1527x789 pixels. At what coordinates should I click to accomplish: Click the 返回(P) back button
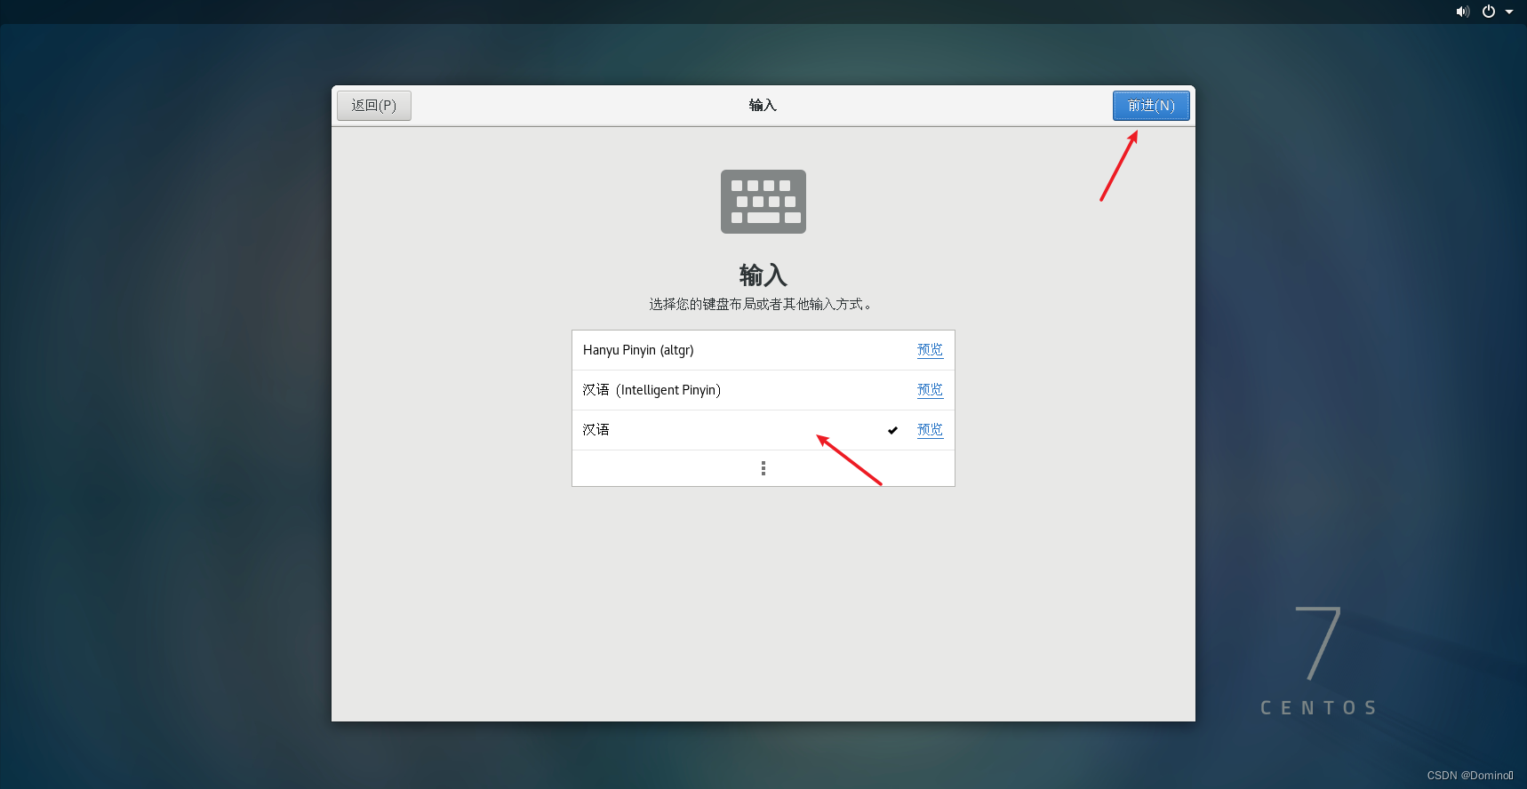[374, 106]
